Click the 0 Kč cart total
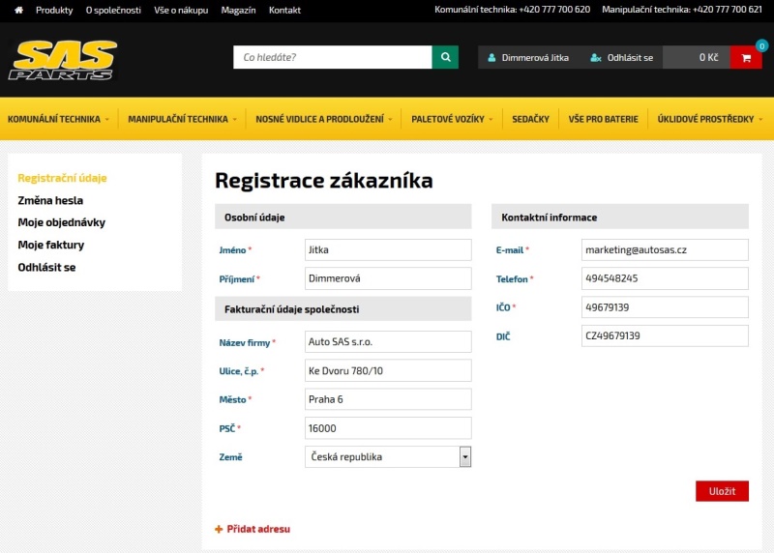The image size is (774, 553). pyautogui.click(x=708, y=58)
